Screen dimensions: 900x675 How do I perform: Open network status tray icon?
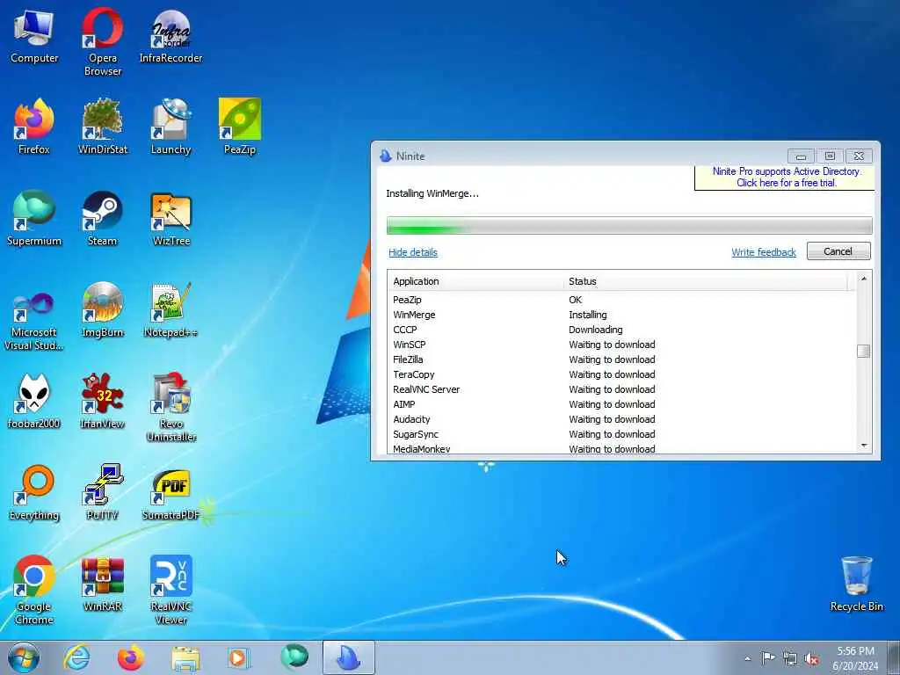(790, 658)
